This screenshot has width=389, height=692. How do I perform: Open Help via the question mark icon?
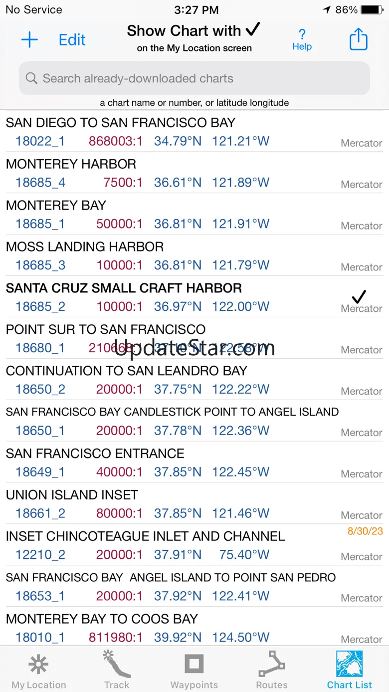coord(302,40)
